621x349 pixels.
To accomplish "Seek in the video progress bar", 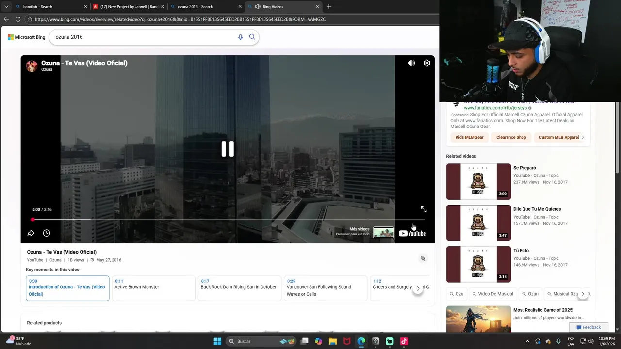I will (228, 220).
